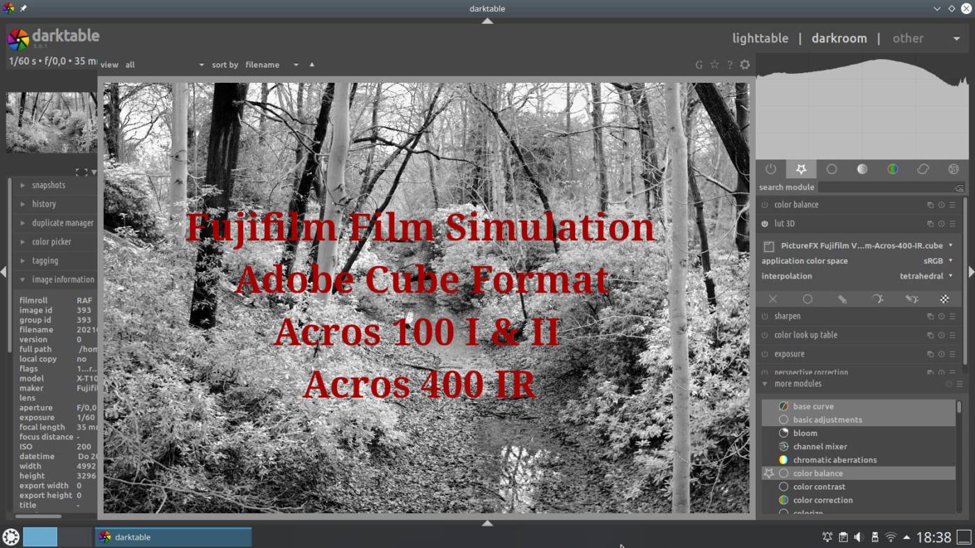Select the favorites star module group
The image size is (975, 548).
pos(801,169)
